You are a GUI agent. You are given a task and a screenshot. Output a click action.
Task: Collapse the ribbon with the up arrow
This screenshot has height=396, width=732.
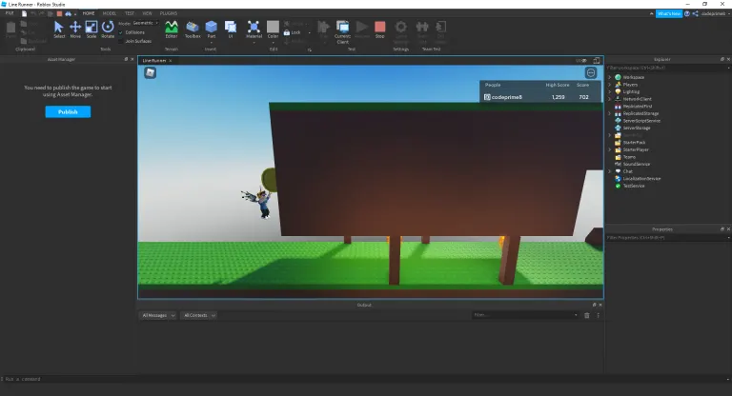651,13
